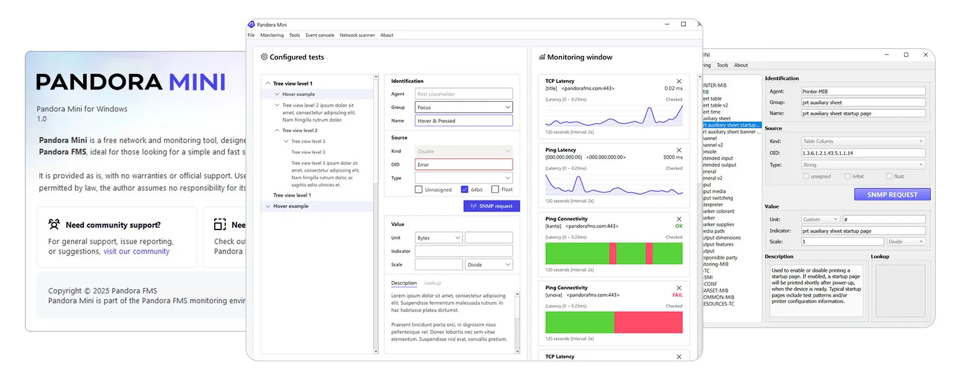963x382 pixels.
Task: Toggle 64bit checkbox in right legacy window
Action: click(848, 177)
